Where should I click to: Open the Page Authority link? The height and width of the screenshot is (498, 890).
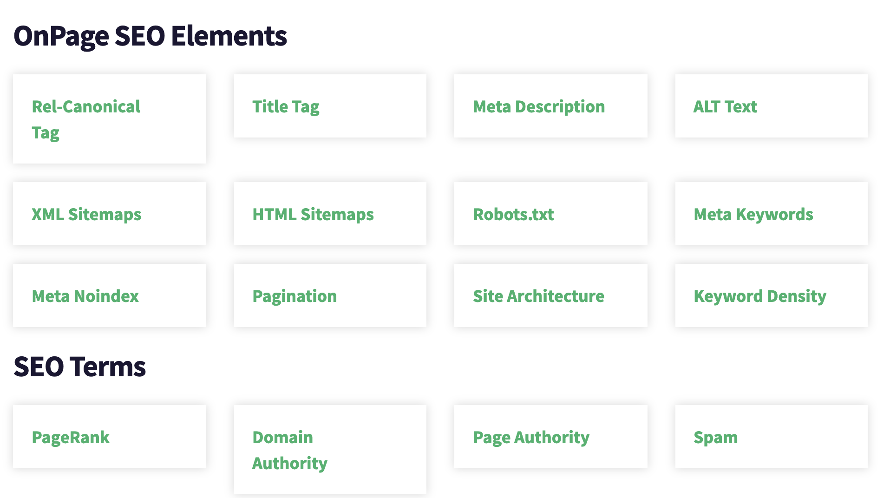click(x=531, y=438)
